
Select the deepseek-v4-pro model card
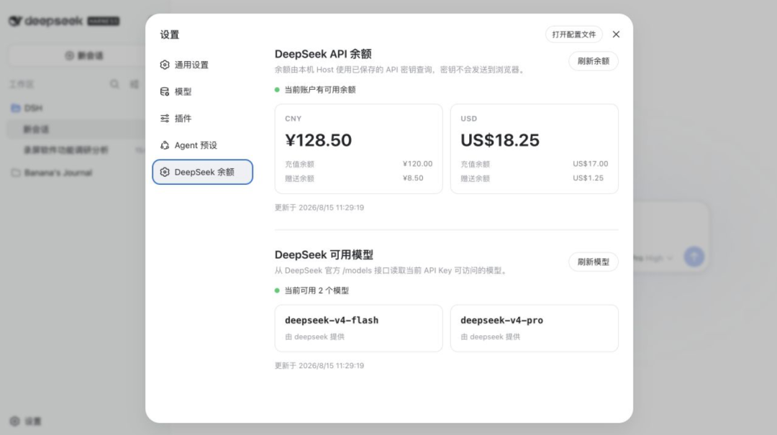click(534, 328)
